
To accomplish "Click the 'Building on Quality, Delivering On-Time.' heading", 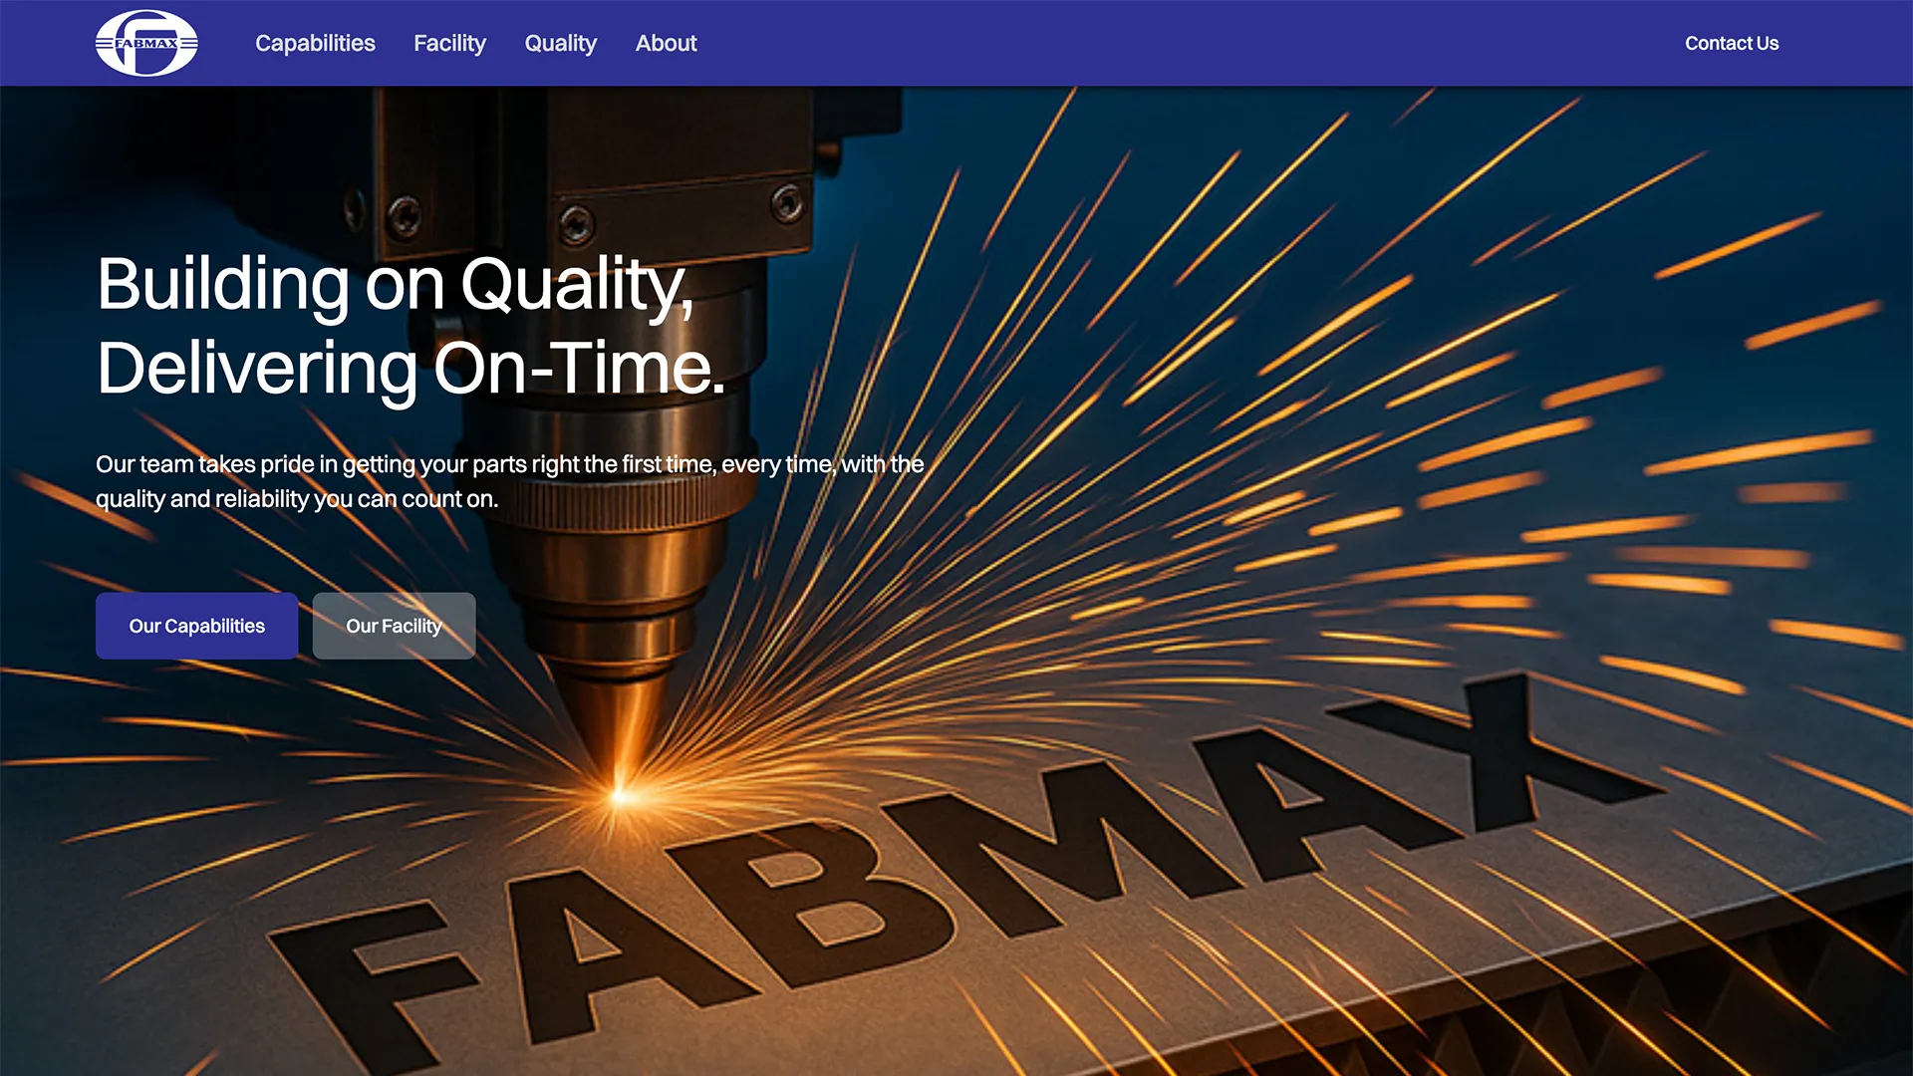I will point(410,326).
